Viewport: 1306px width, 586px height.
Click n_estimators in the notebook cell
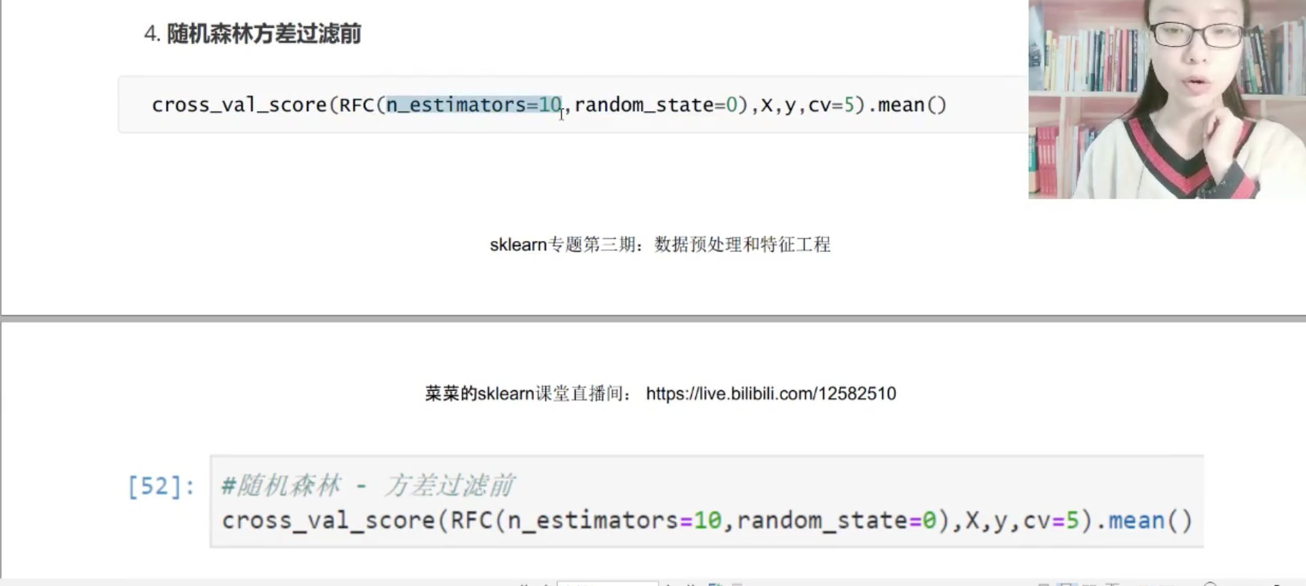pos(592,521)
